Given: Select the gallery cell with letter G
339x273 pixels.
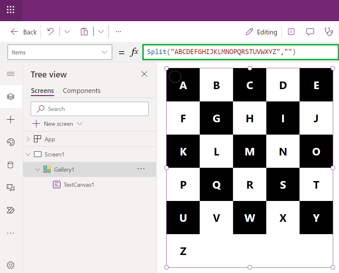Looking at the screenshot, I should tap(216, 118).
